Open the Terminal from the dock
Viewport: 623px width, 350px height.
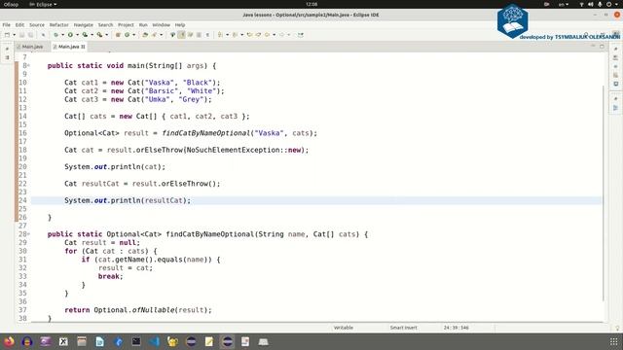pos(136,341)
